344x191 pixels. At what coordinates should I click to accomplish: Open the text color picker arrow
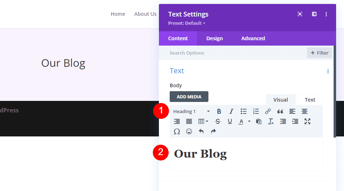pos(249,121)
